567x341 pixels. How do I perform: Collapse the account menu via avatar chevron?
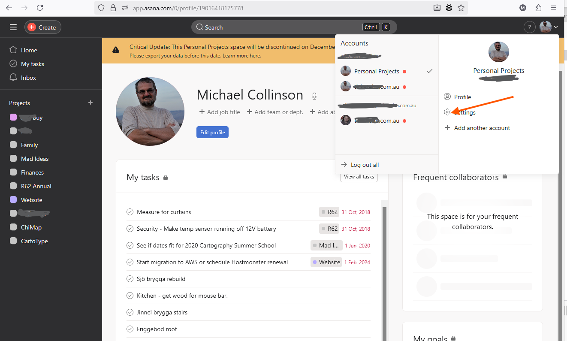(x=556, y=27)
